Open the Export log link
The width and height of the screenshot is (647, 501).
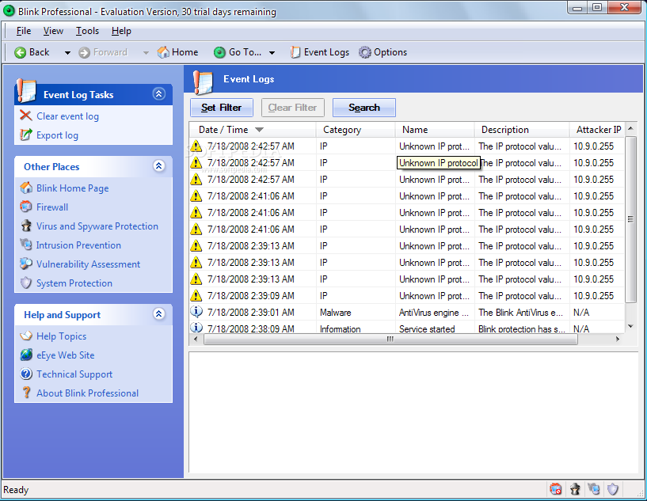point(57,135)
